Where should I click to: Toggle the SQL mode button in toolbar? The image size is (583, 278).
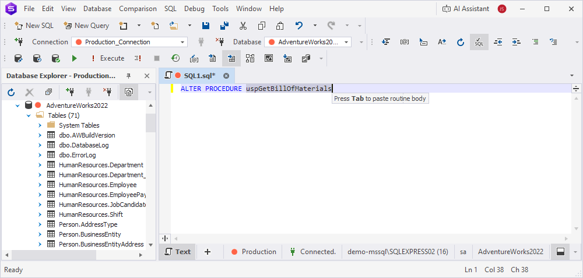pos(479,42)
